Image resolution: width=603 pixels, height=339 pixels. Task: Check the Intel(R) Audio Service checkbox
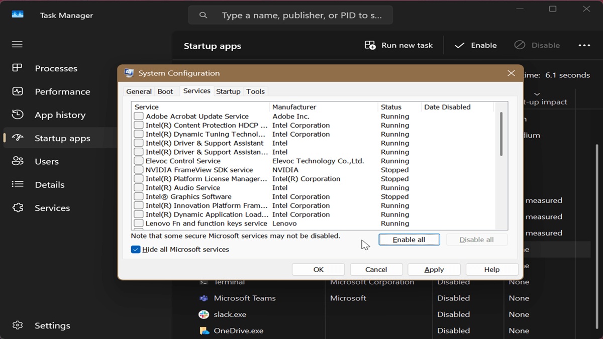tap(138, 188)
